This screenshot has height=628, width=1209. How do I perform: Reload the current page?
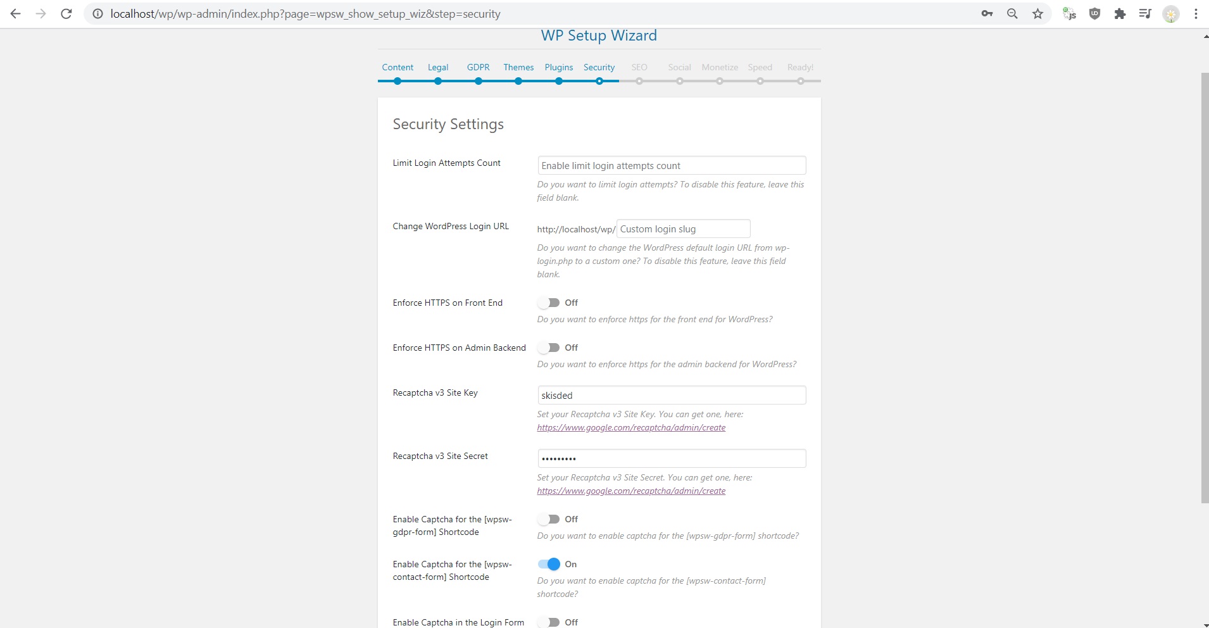click(x=66, y=14)
